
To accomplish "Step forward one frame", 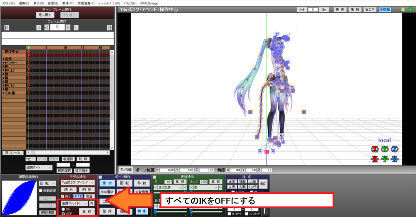I will 68,28.
